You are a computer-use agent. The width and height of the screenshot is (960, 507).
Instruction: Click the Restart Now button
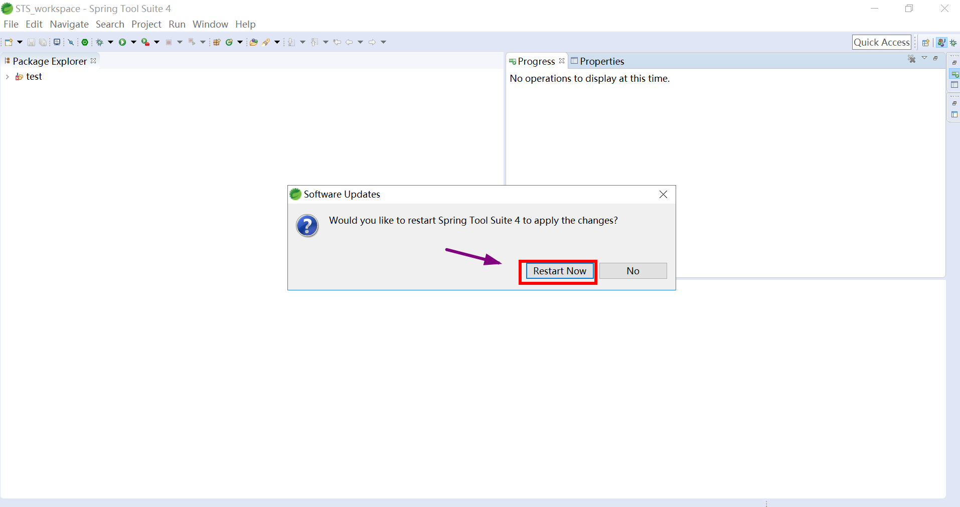click(559, 271)
